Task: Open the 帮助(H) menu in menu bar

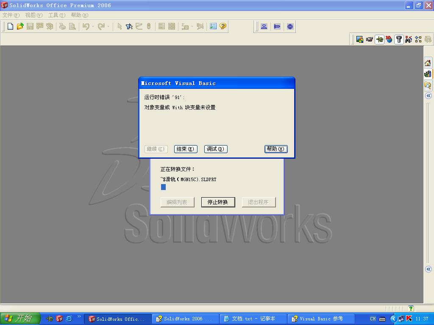Action: coord(80,15)
